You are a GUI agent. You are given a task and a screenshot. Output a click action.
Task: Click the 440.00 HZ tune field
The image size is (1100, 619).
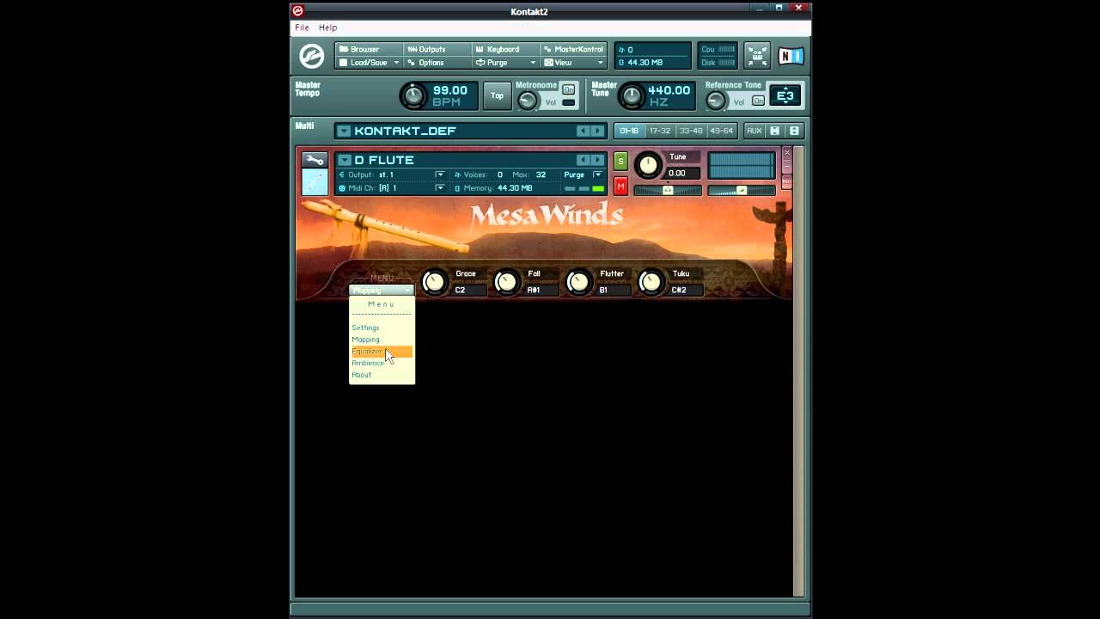pyautogui.click(x=669, y=95)
